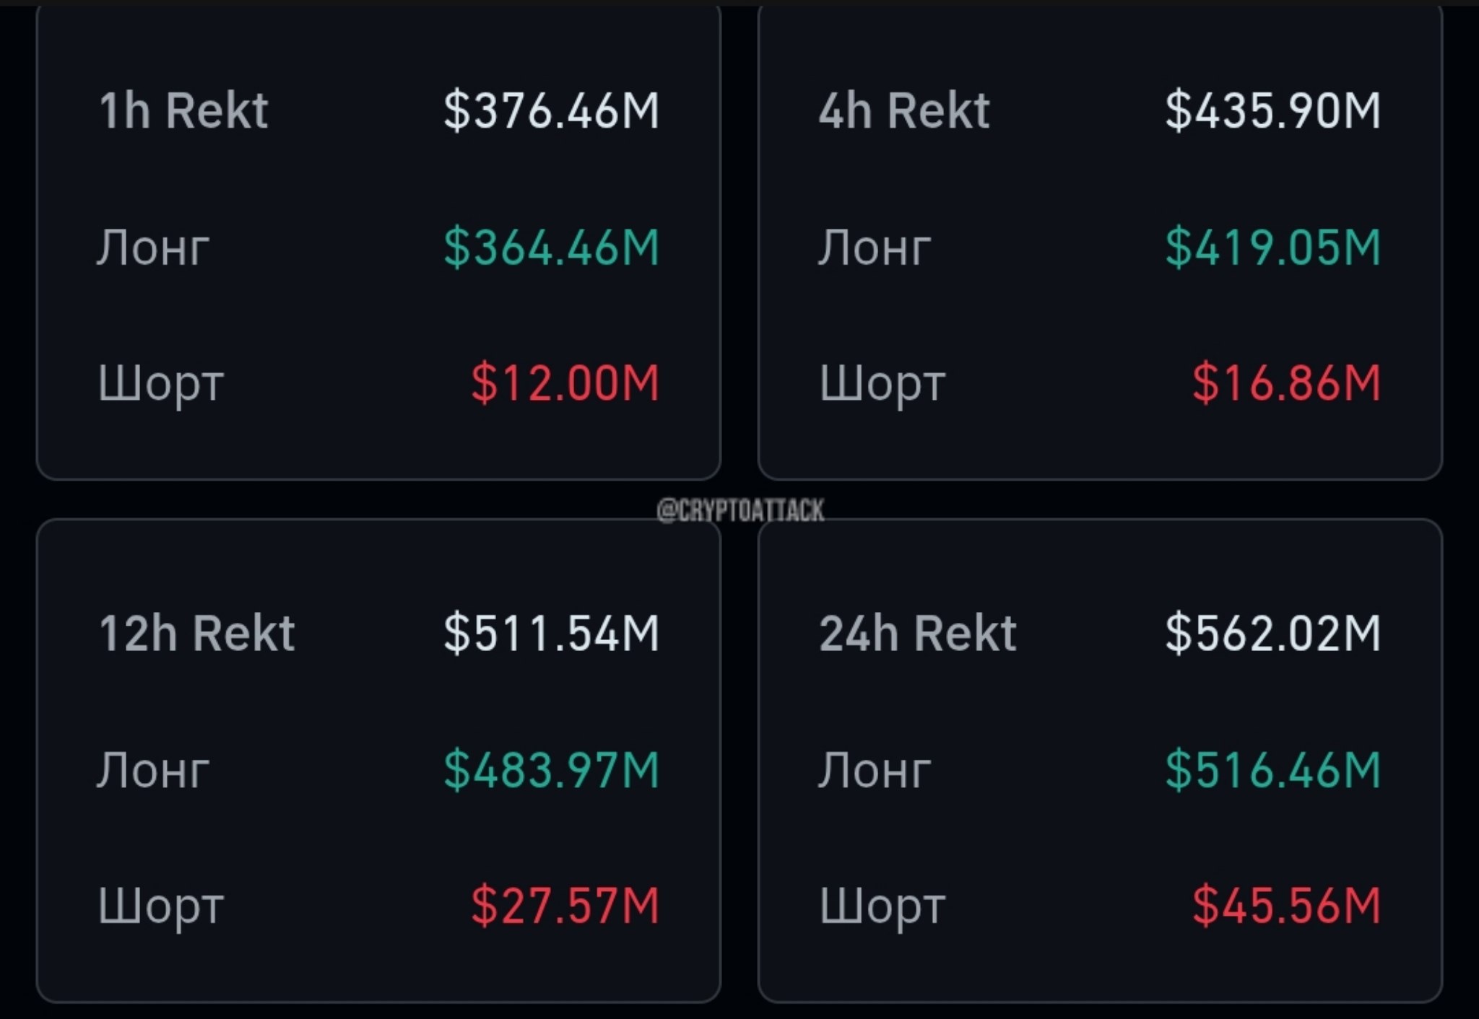Click the 1h long liquidations $364.46M
Screen dimensions: 1479x1019
point(552,248)
